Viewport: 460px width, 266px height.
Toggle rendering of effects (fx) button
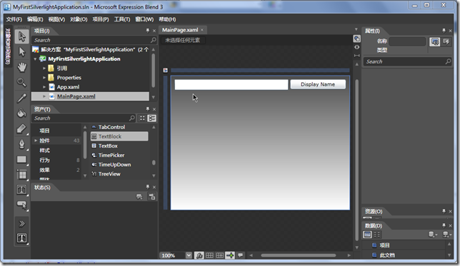(199, 255)
